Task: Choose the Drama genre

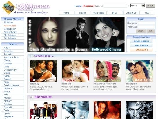Action: [7, 73]
